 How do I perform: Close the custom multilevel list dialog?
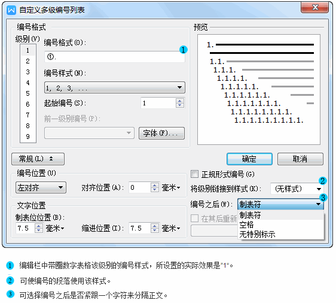tap(315, 8)
